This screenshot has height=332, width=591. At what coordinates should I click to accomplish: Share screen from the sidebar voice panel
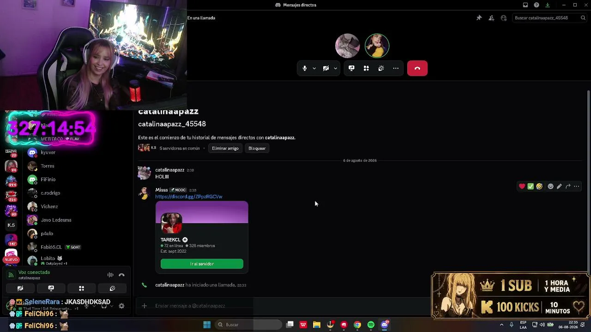pyautogui.click(x=51, y=288)
